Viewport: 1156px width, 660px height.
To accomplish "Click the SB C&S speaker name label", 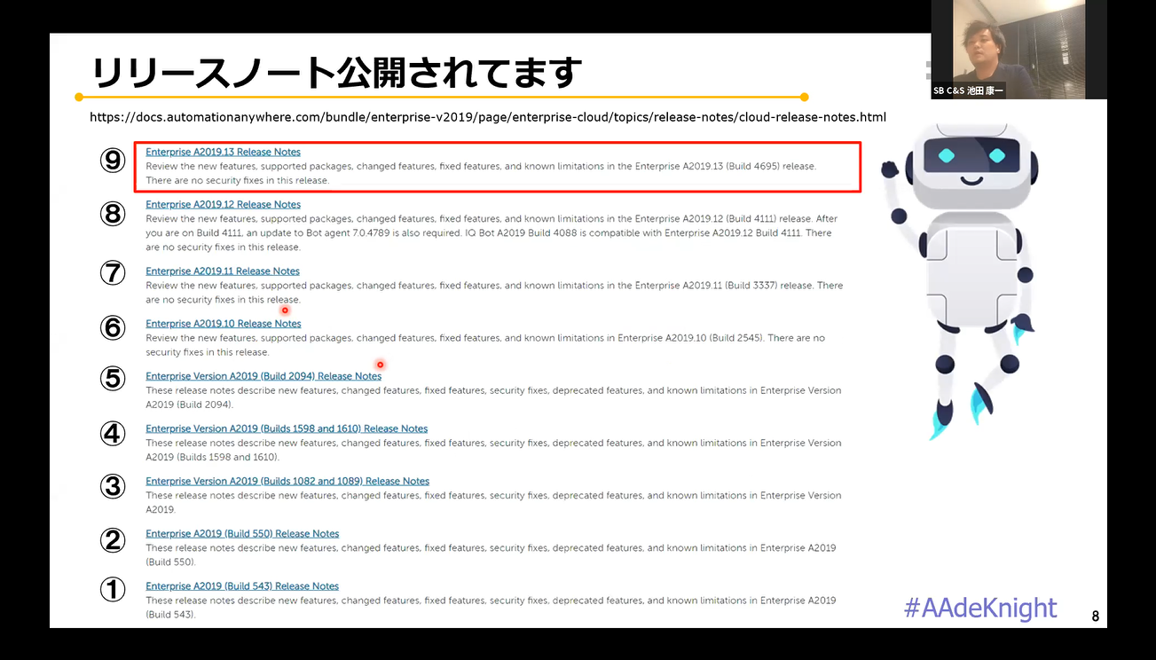I will tap(969, 90).
